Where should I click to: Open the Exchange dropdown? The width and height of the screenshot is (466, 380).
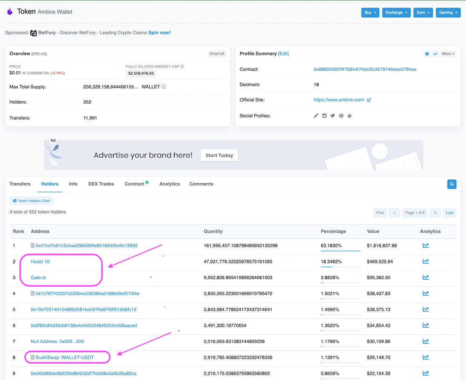click(x=396, y=13)
